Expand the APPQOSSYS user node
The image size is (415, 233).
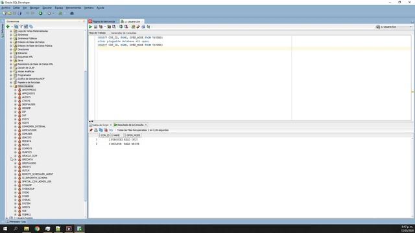pyautogui.click(x=15, y=93)
